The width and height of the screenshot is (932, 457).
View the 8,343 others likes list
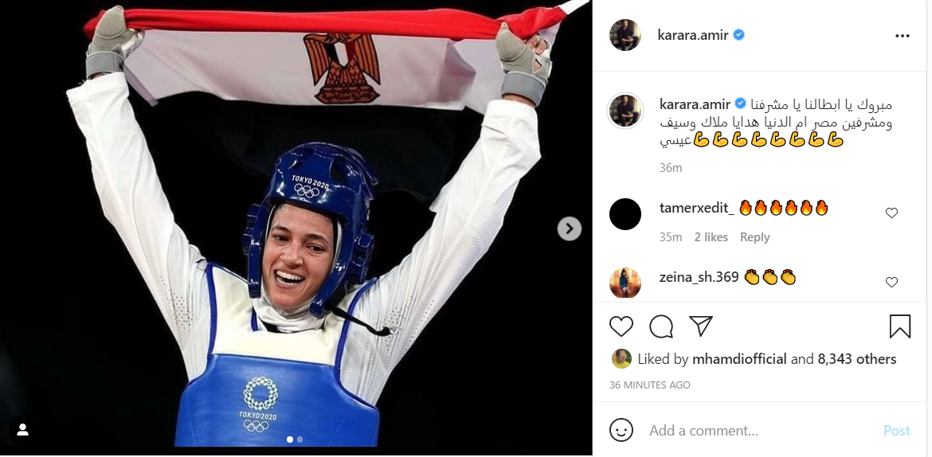click(857, 359)
